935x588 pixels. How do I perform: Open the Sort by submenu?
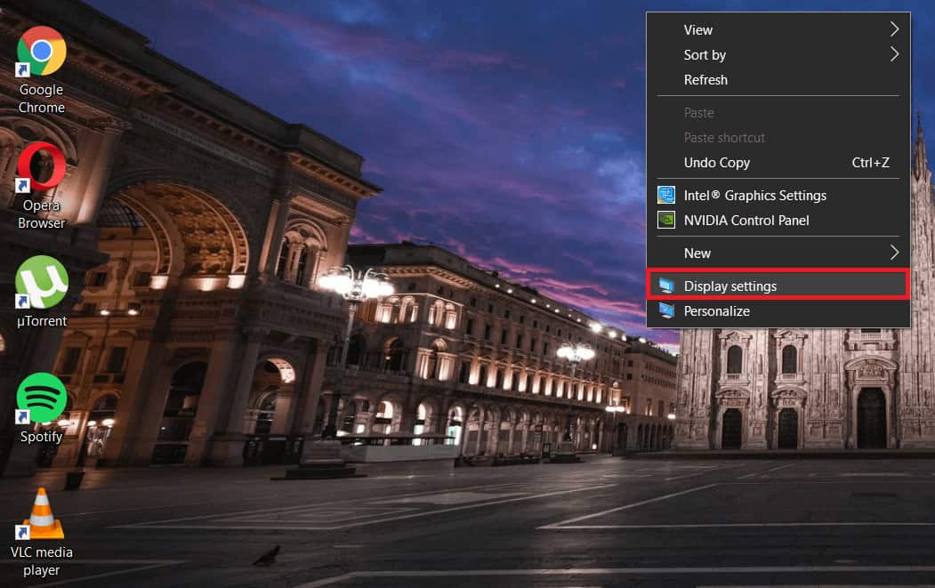click(778, 55)
